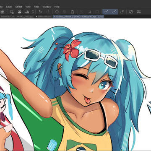Click the last icon on command bar
The image size is (151, 151).
(x=139, y=12)
